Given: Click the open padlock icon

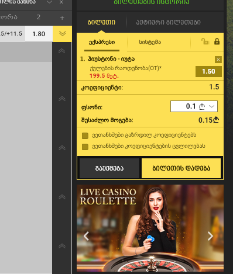Looking at the screenshot, I should point(205,41).
